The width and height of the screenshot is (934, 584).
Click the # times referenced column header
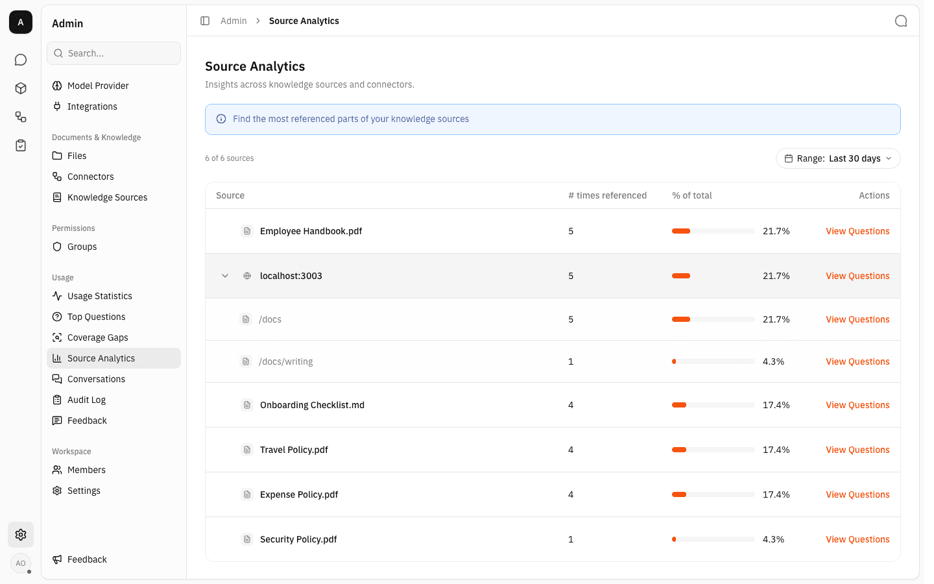tap(607, 195)
